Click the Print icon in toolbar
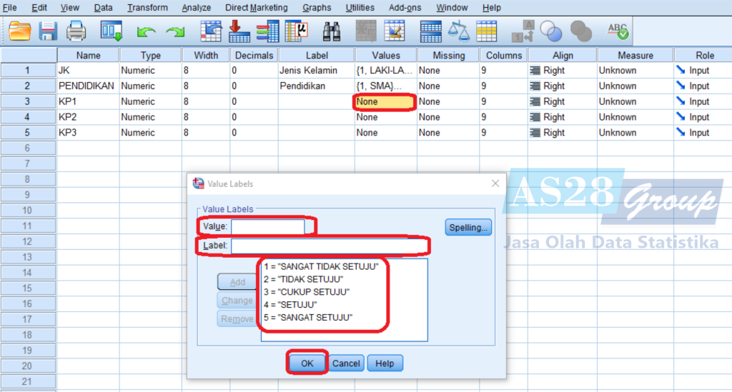 click(76, 31)
